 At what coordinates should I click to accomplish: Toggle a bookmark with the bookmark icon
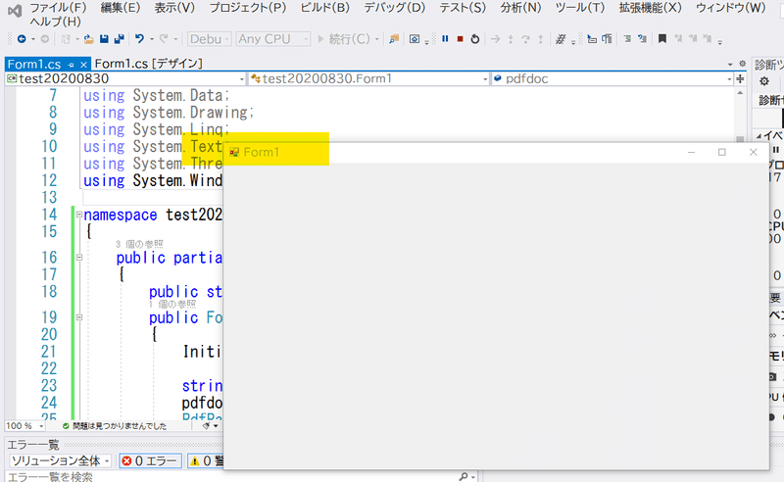coord(662,38)
